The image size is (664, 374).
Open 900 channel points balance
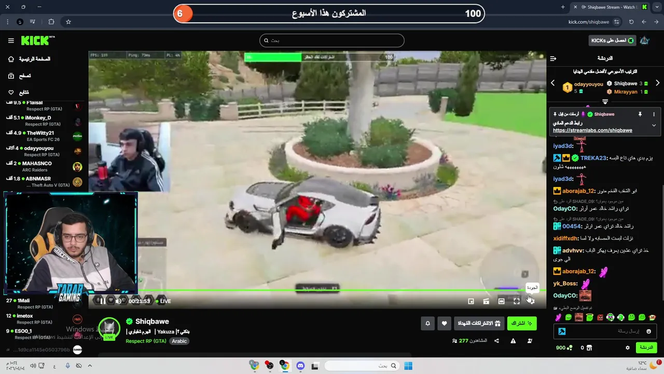pyautogui.click(x=564, y=348)
